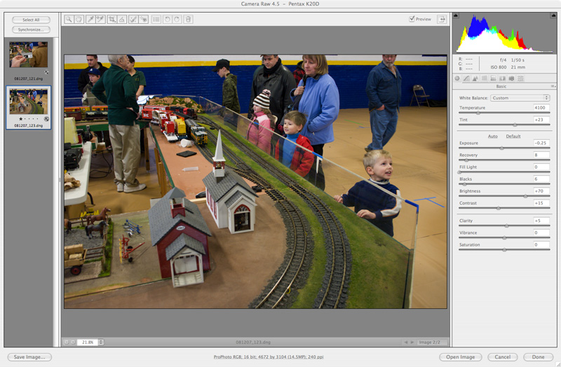Toggle full screen mode icon

point(442,20)
